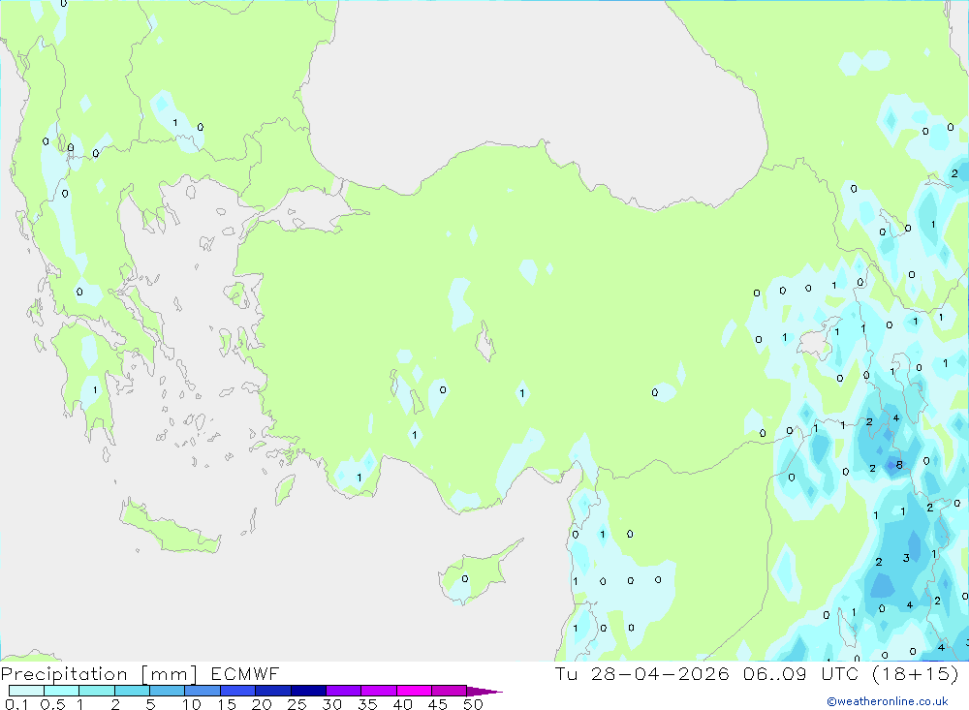Pick the legend swatch between 2 and 5
Screen dimensions: 969x710
132,691
